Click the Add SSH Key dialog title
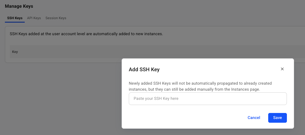This screenshot has width=305, height=135. pos(144,69)
